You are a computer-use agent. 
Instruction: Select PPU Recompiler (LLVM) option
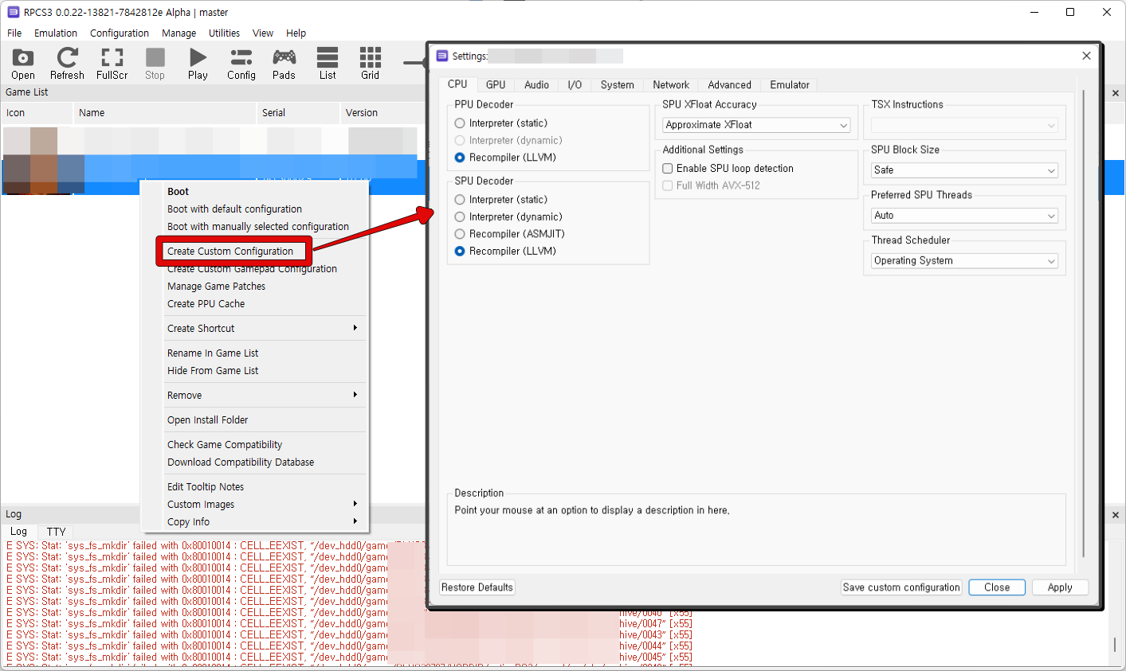tap(505, 158)
